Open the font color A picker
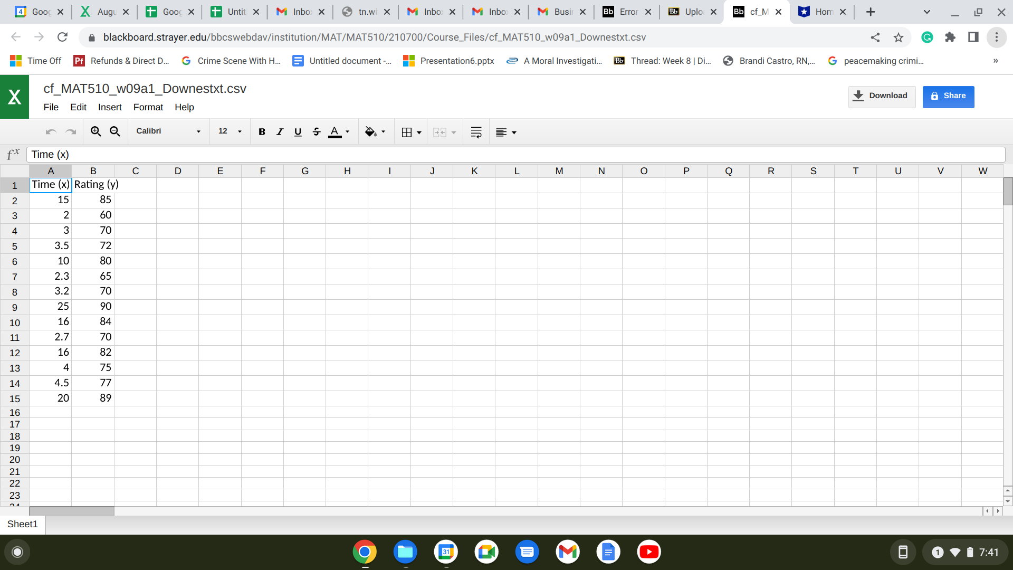This screenshot has width=1013, height=570. tap(335, 132)
